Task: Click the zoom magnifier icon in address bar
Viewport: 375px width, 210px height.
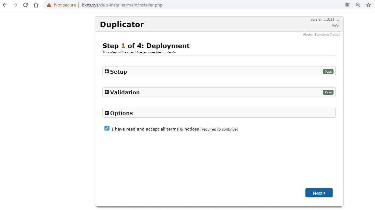Action: click(x=358, y=5)
